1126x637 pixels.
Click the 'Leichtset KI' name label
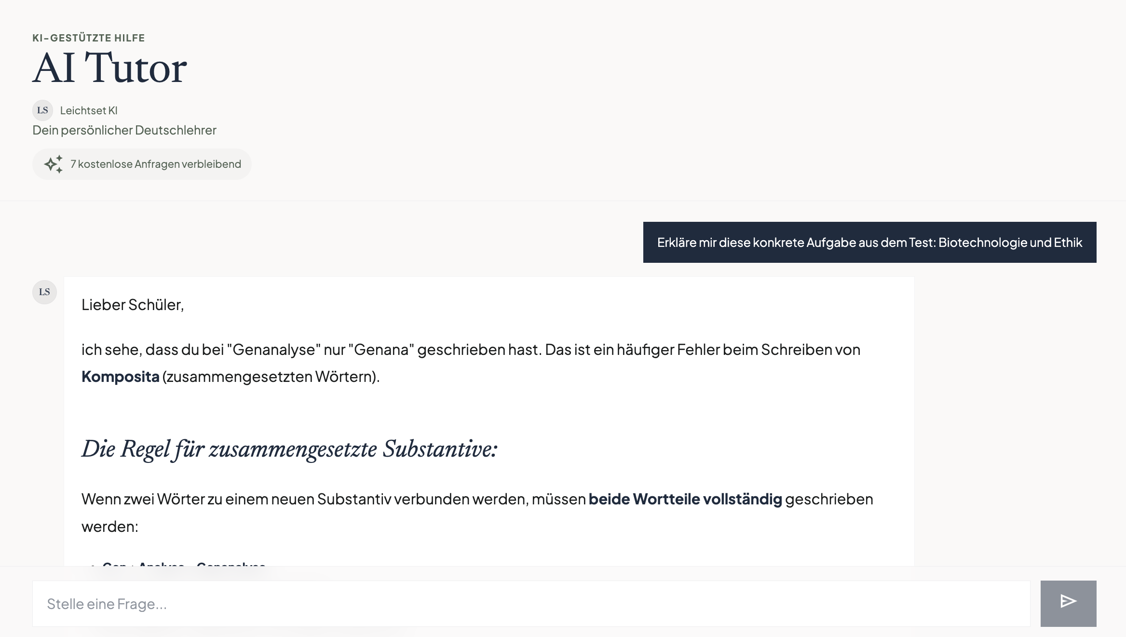[89, 110]
